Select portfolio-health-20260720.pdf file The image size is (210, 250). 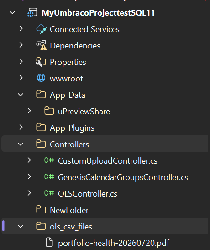coord(114,243)
